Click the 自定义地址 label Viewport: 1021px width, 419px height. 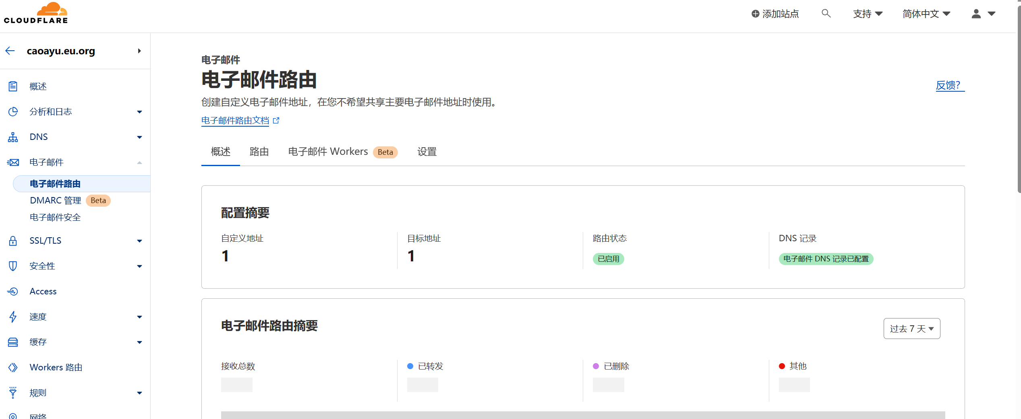pos(242,238)
